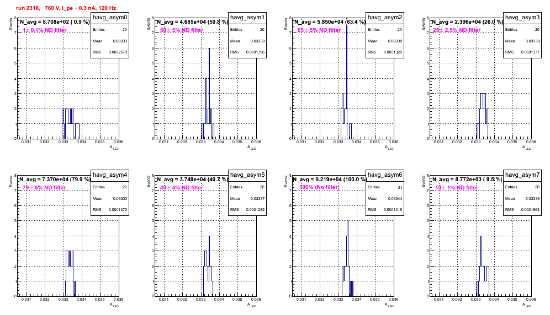Click RMS value 0.0001372 in havg_asym4 box
The width and height of the screenshot is (550, 315).
pos(119,210)
